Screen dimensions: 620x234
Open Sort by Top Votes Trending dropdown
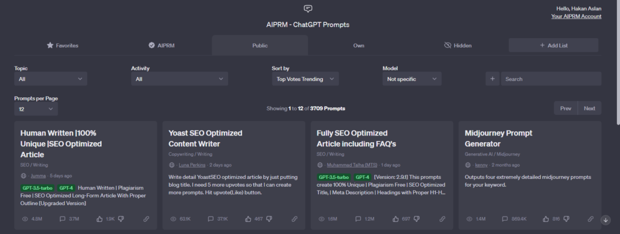pyautogui.click(x=305, y=79)
